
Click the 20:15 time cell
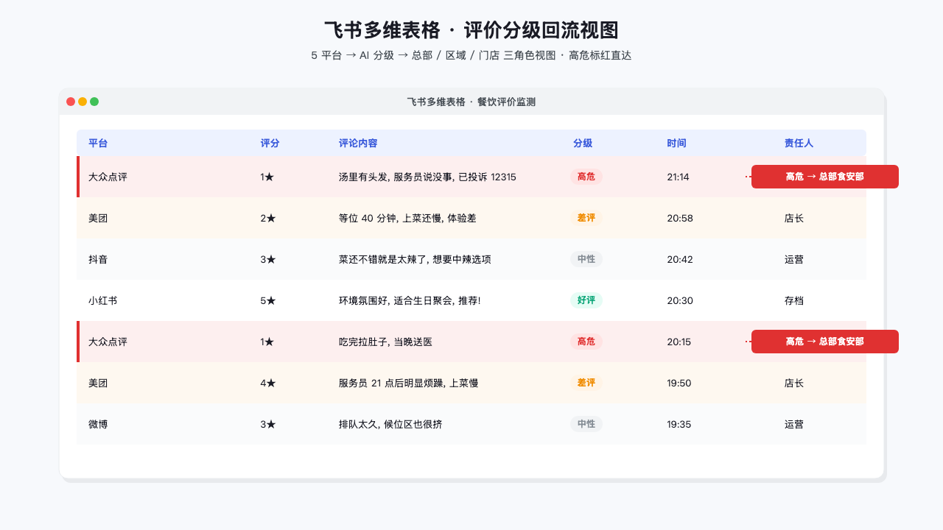(679, 342)
